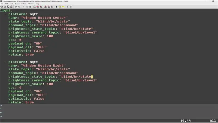The width and height of the screenshot is (218, 123).
Task: Open Find and Replace toolbar icon
Action: [x=34, y=7]
